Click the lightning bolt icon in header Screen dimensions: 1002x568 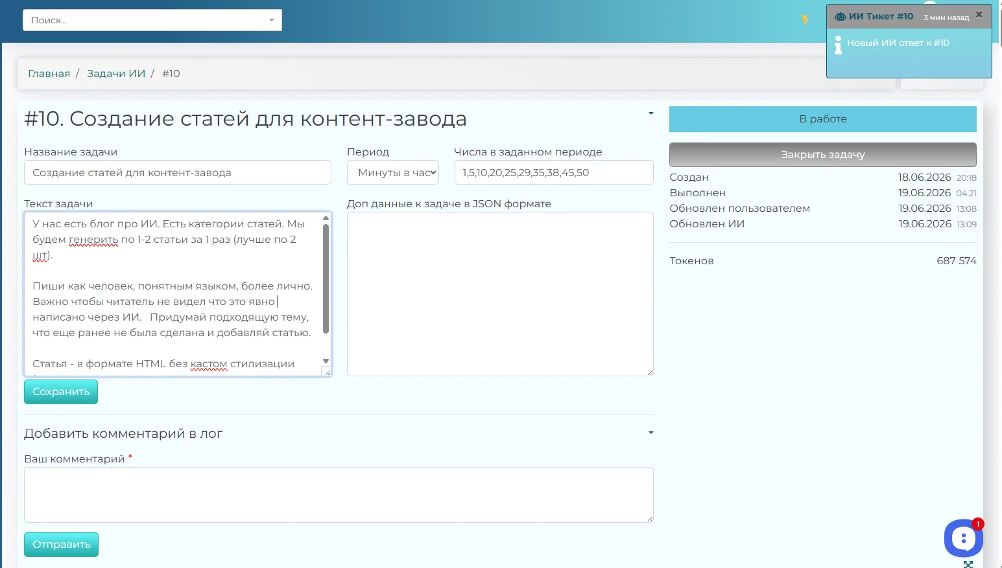805,20
